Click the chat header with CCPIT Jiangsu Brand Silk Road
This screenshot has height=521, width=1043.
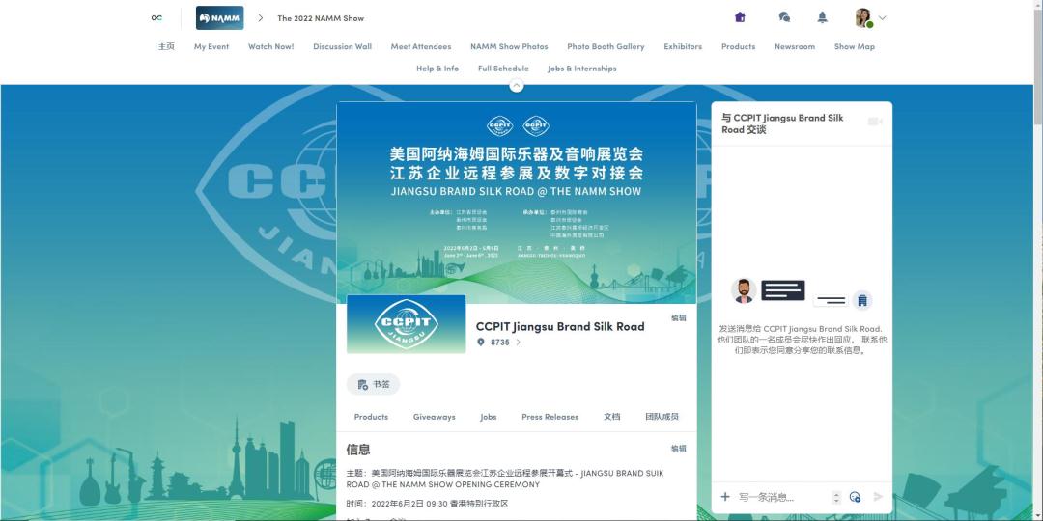(783, 123)
